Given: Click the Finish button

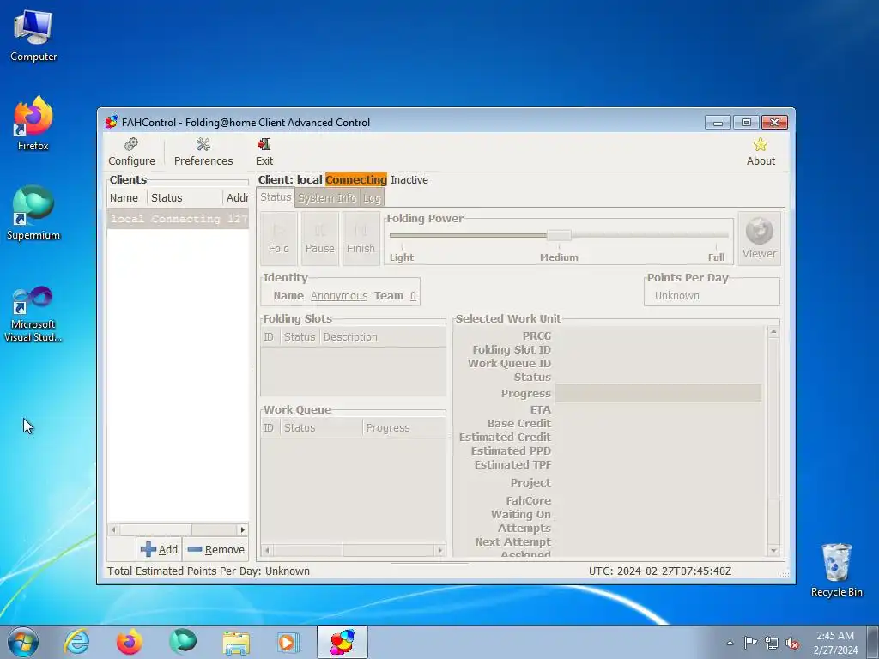Looking at the screenshot, I should tap(361, 239).
